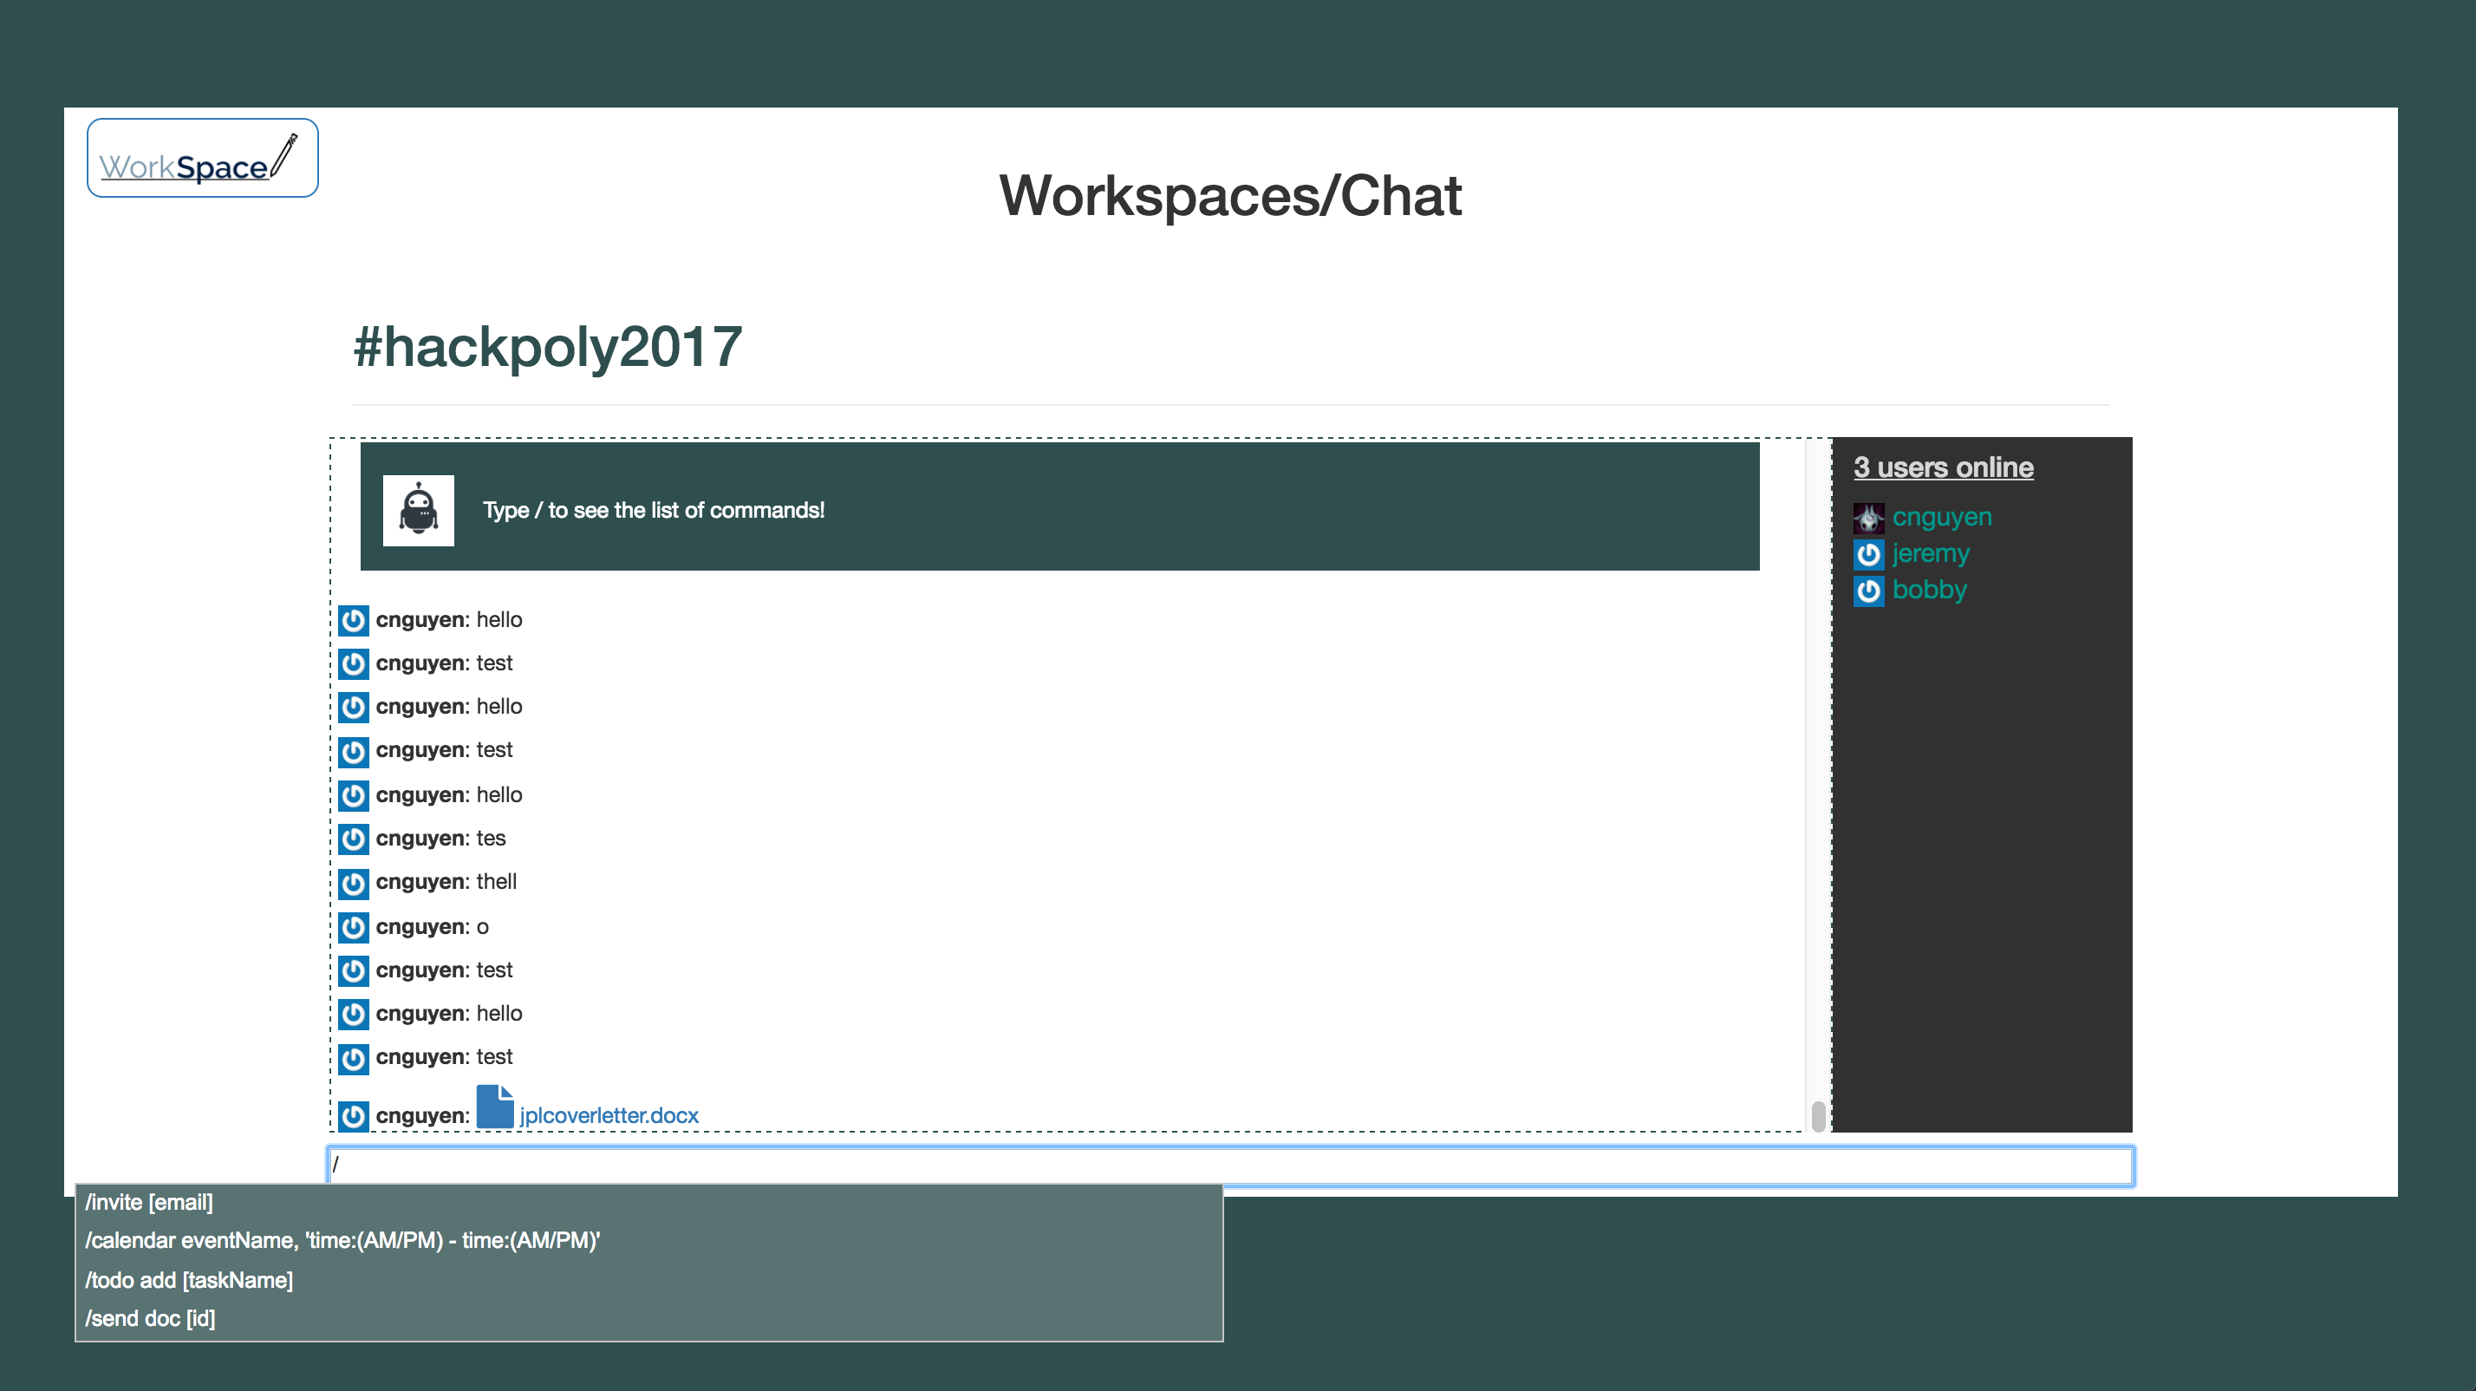Click the robot bot avatar icon
Image resolution: width=2476 pixels, height=1391 pixels.
click(x=418, y=511)
